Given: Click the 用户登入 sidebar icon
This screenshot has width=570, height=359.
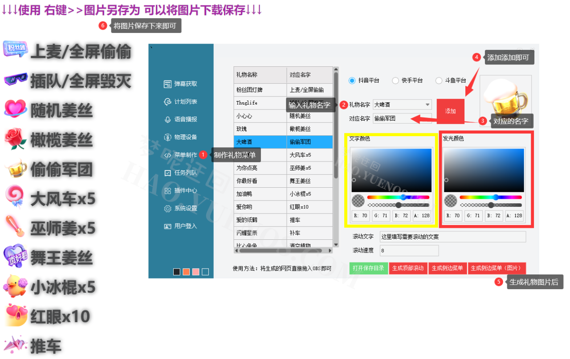Looking at the screenshot, I should [x=167, y=226].
